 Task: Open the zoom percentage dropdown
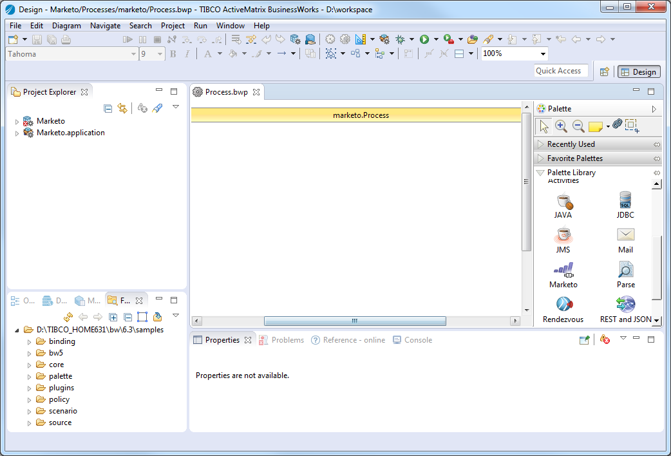click(x=543, y=54)
